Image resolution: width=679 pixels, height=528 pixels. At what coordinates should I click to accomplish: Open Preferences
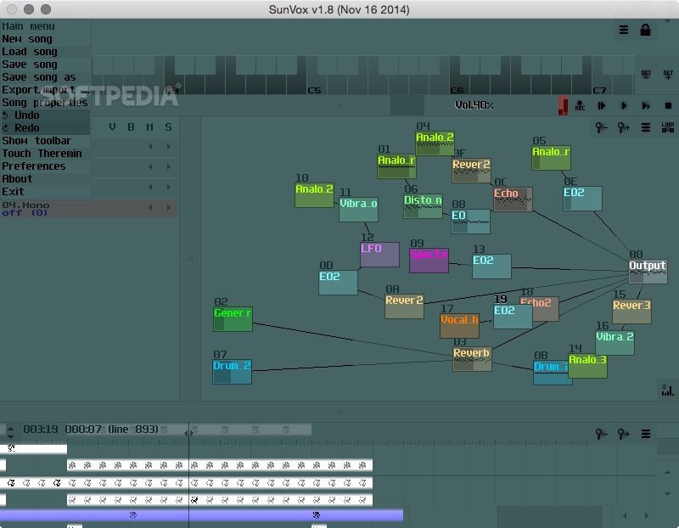[45, 166]
